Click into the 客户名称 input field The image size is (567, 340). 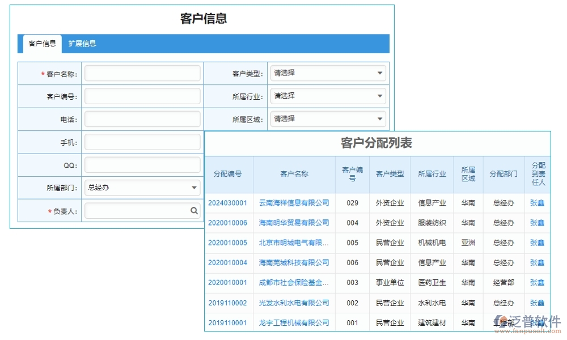pos(142,73)
